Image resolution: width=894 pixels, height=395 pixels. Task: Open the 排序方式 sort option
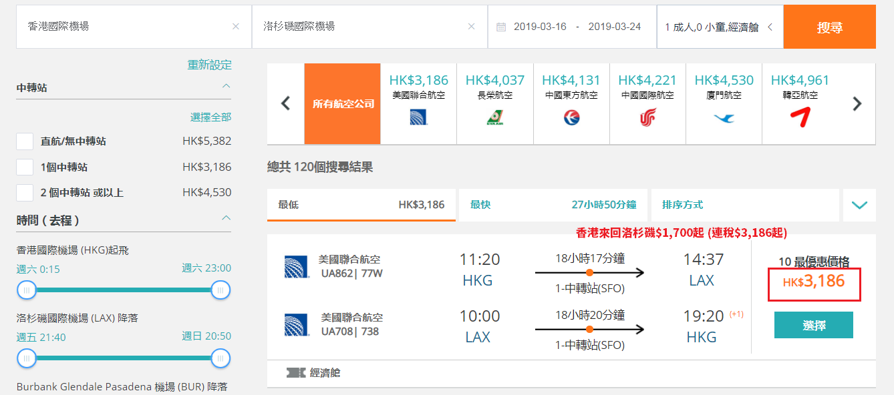(745, 205)
